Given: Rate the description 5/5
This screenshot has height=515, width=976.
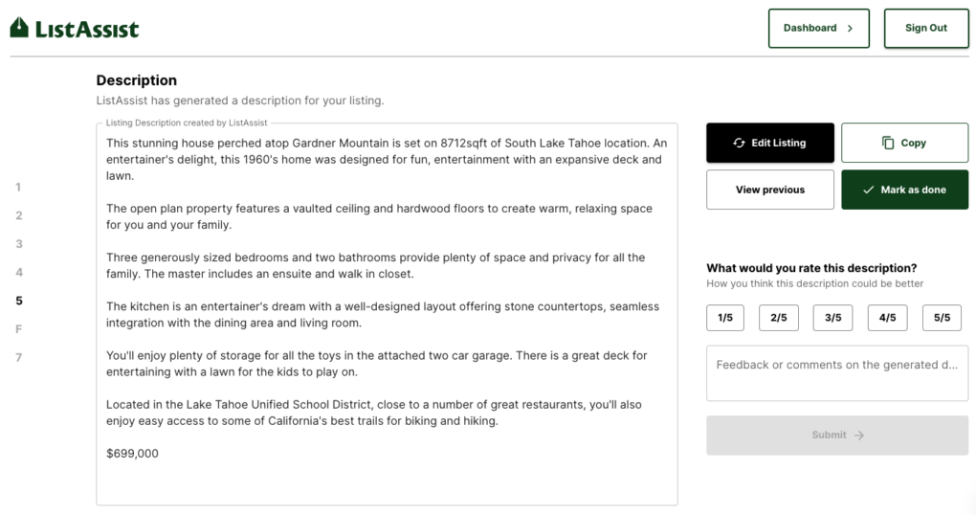Looking at the screenshot, I should click(x=942, y=318).
